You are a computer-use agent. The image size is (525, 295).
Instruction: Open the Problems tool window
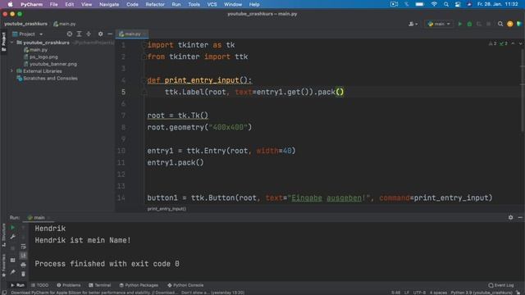(x=69, y=285)
